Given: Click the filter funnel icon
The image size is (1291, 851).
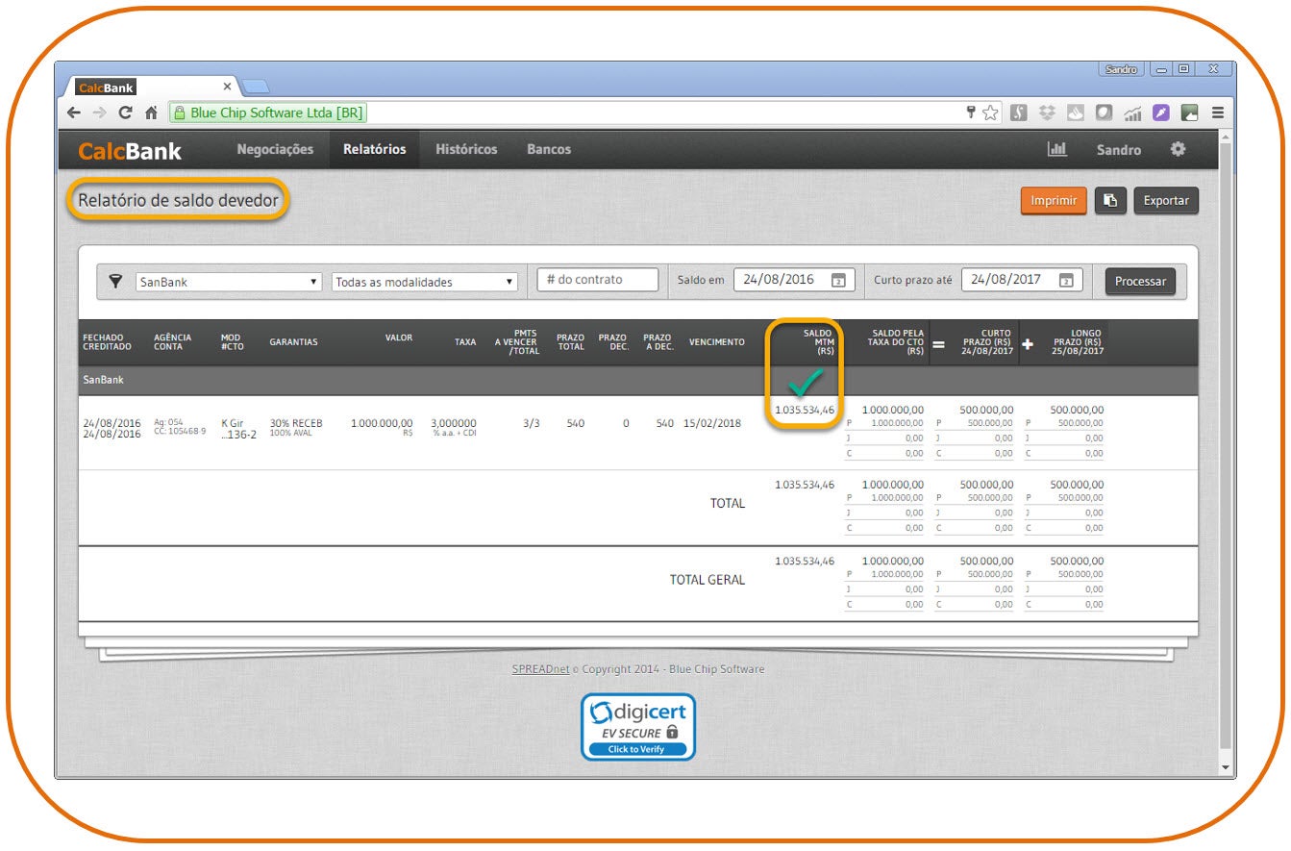Looking at the screenshot, I should (x=115, y=281).
